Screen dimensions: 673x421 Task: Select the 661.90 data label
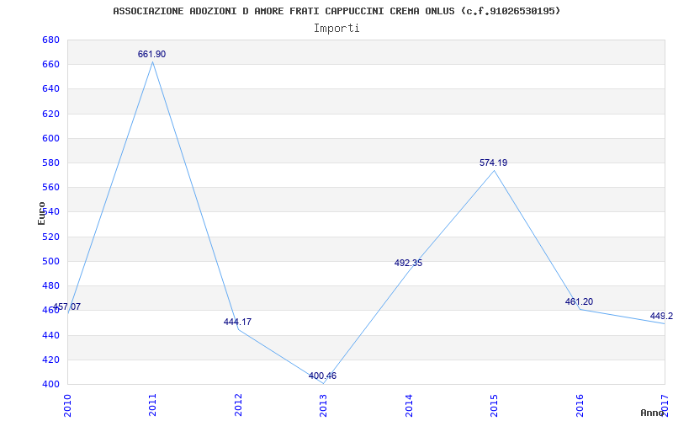point(151,54)
